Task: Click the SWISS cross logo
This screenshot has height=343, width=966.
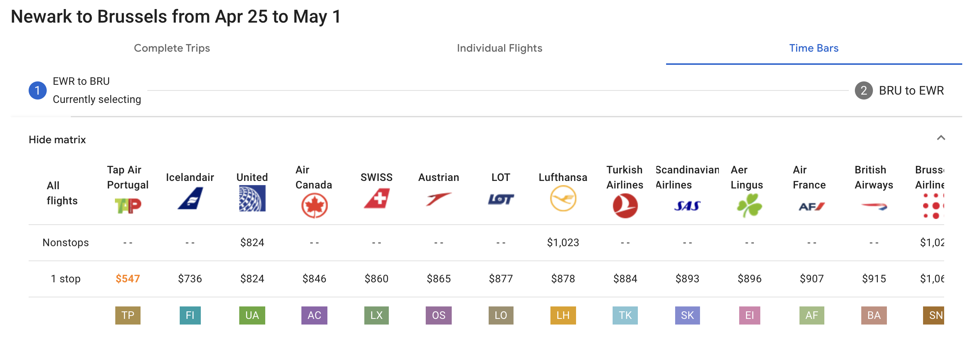Action: point(377,199)
